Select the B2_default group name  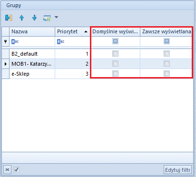point(25,54)
